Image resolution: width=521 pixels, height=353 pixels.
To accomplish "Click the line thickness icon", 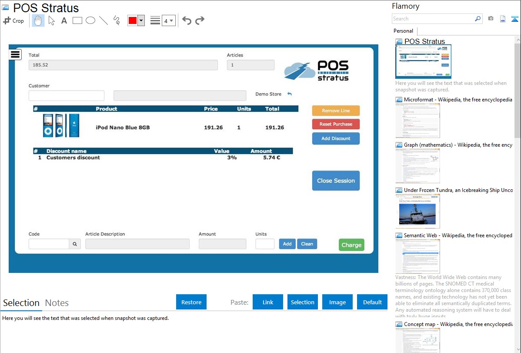I will click(x=155, y=20).
